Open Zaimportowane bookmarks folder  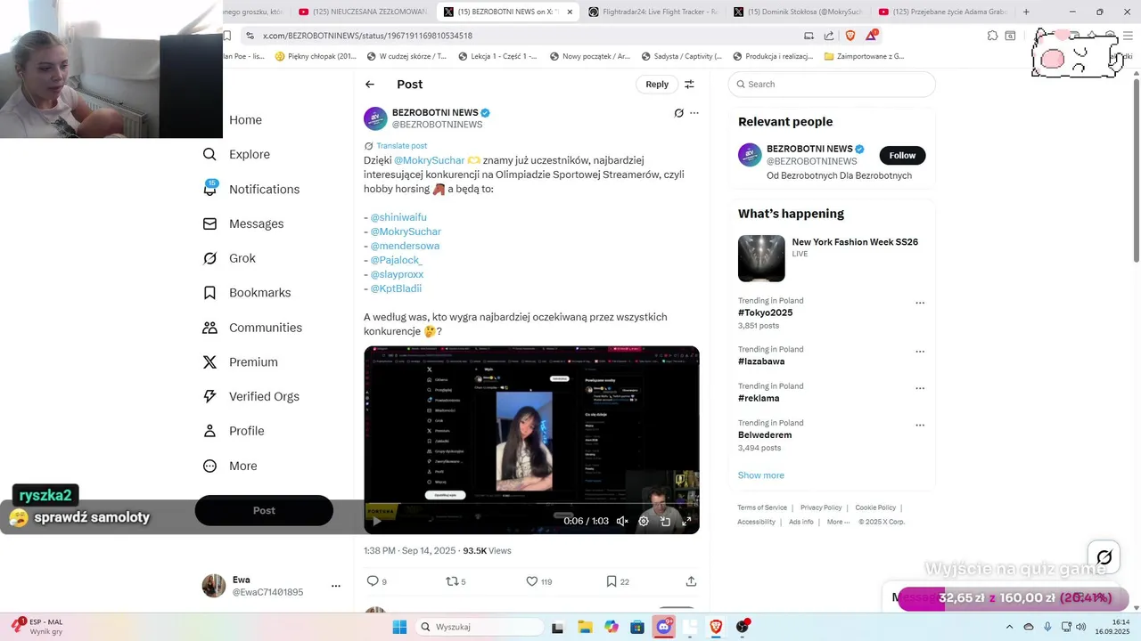(x=865, y=56)
